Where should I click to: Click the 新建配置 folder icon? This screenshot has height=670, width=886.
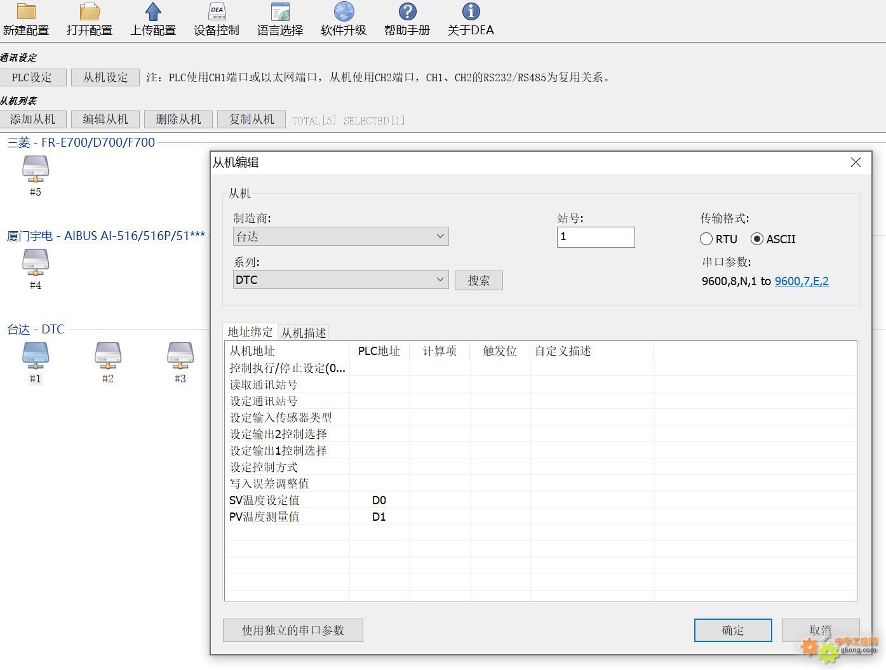click(26, 11)
